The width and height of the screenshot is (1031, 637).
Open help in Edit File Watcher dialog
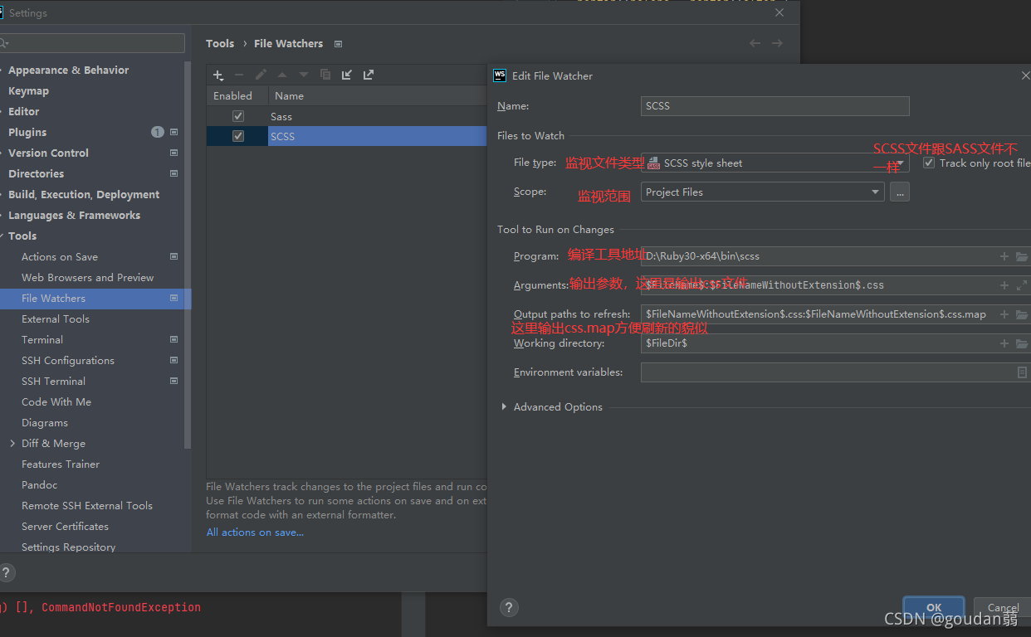[x=510, y=607]
